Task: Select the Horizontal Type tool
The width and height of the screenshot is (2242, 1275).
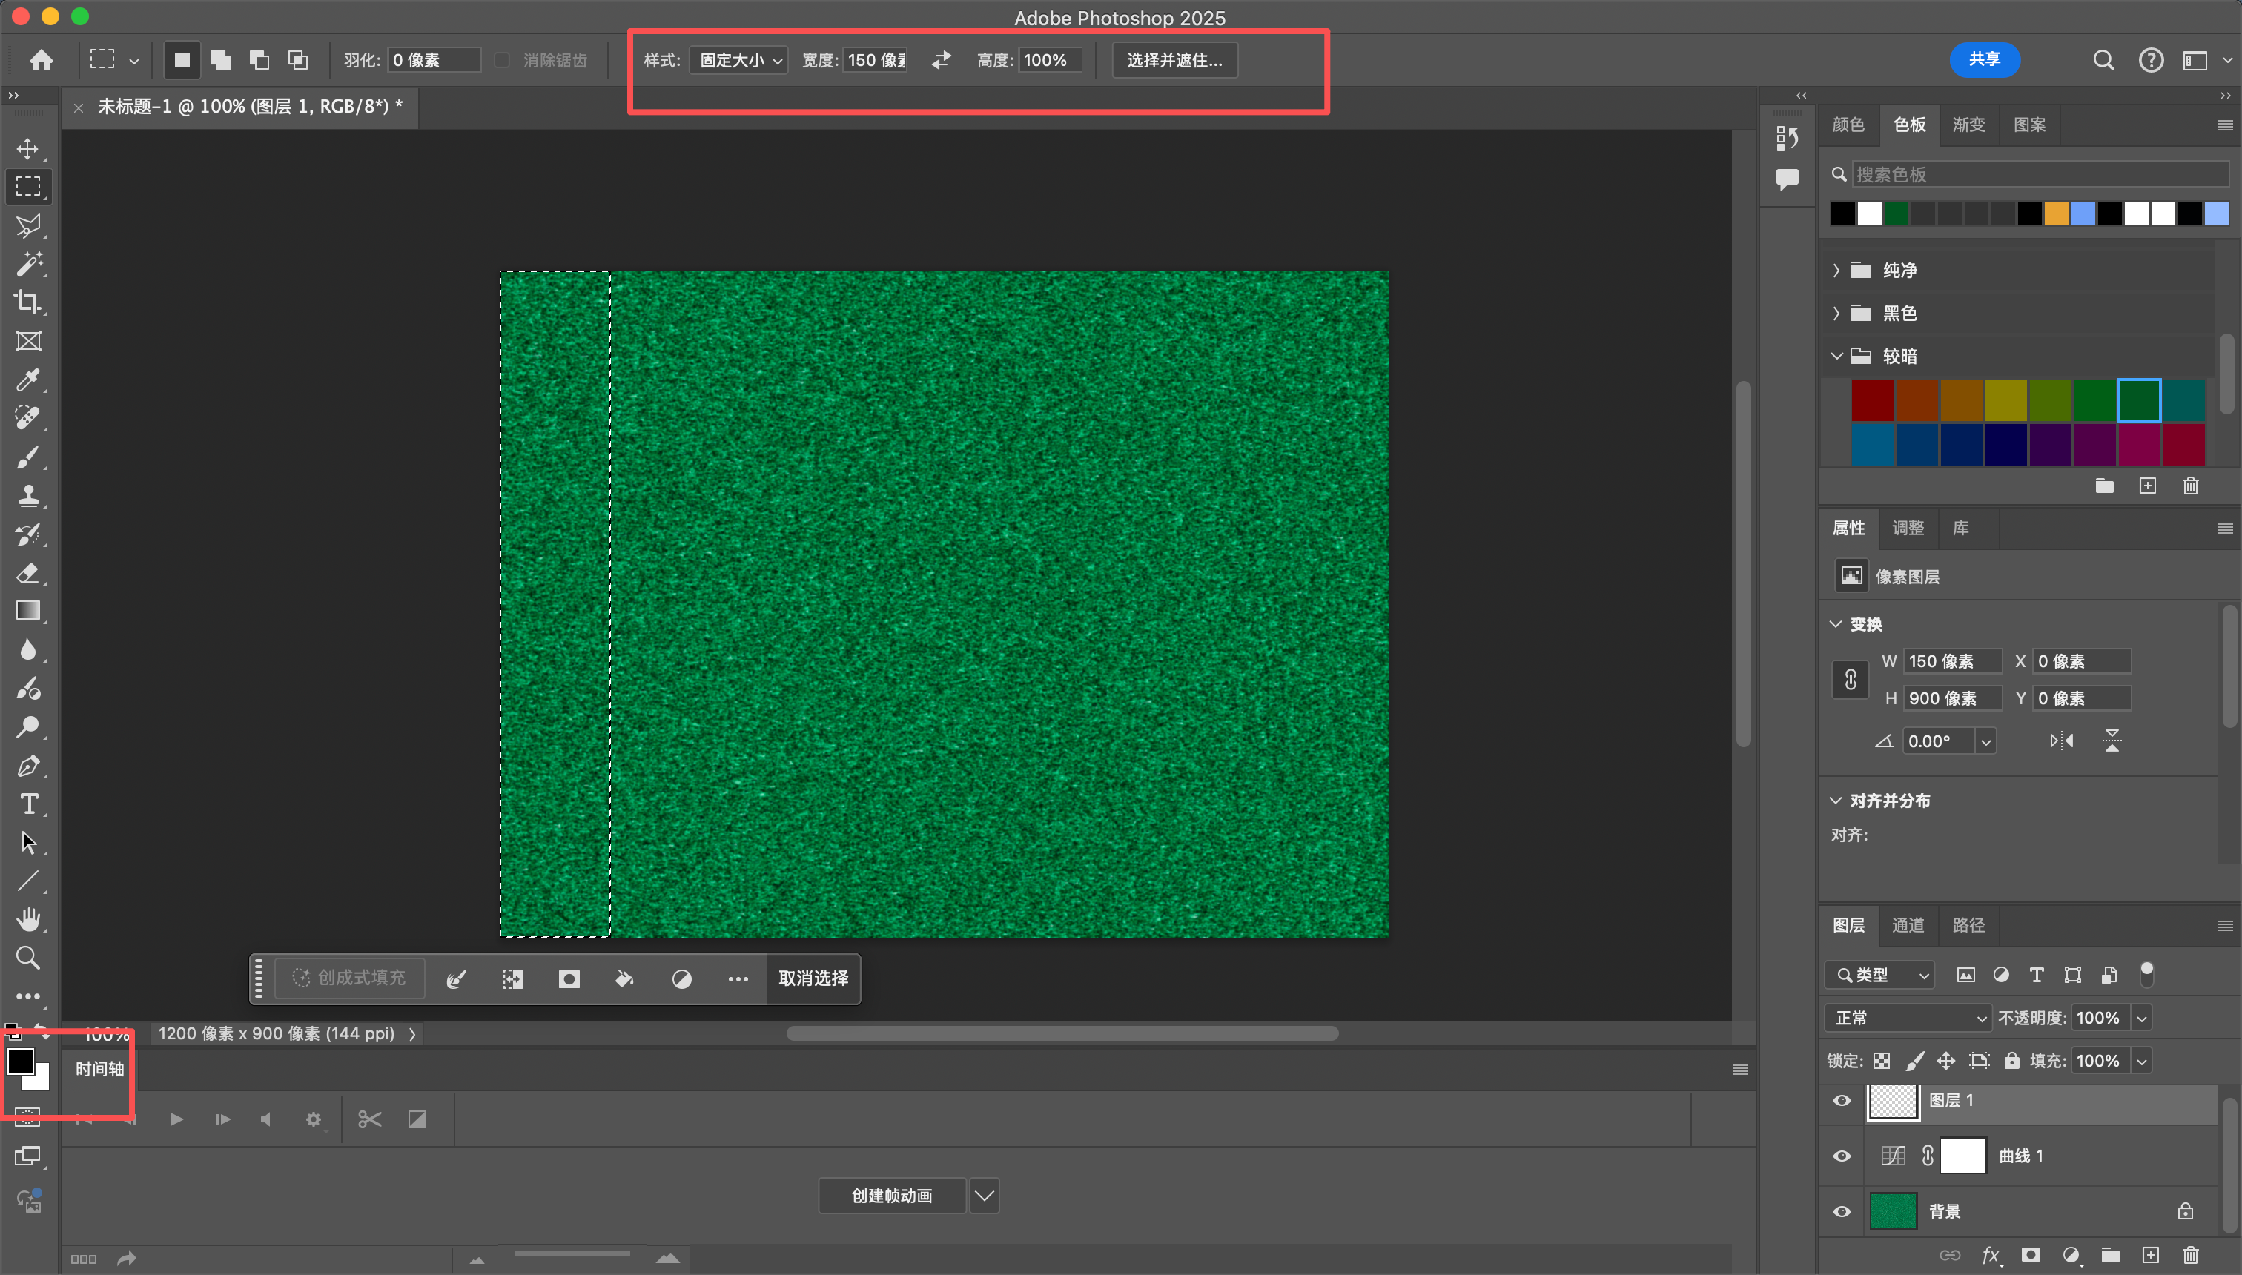Action: (x=28, y=803)
